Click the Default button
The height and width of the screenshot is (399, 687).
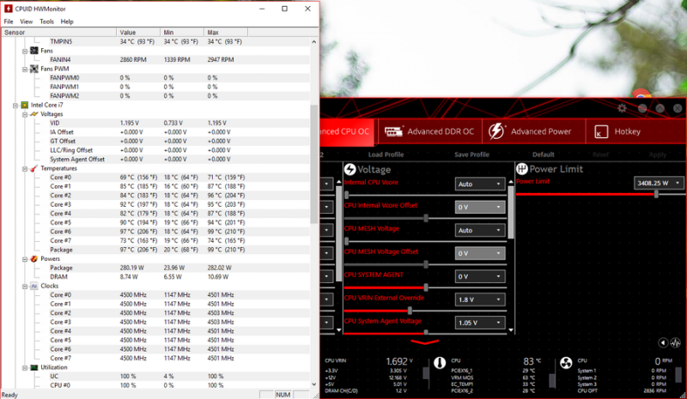click(x=544, y=154)
